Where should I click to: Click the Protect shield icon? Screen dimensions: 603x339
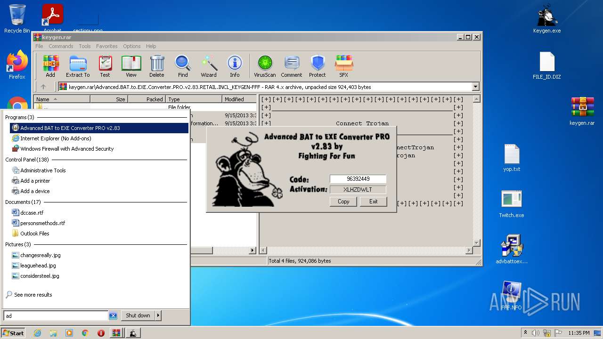(318, 66)
